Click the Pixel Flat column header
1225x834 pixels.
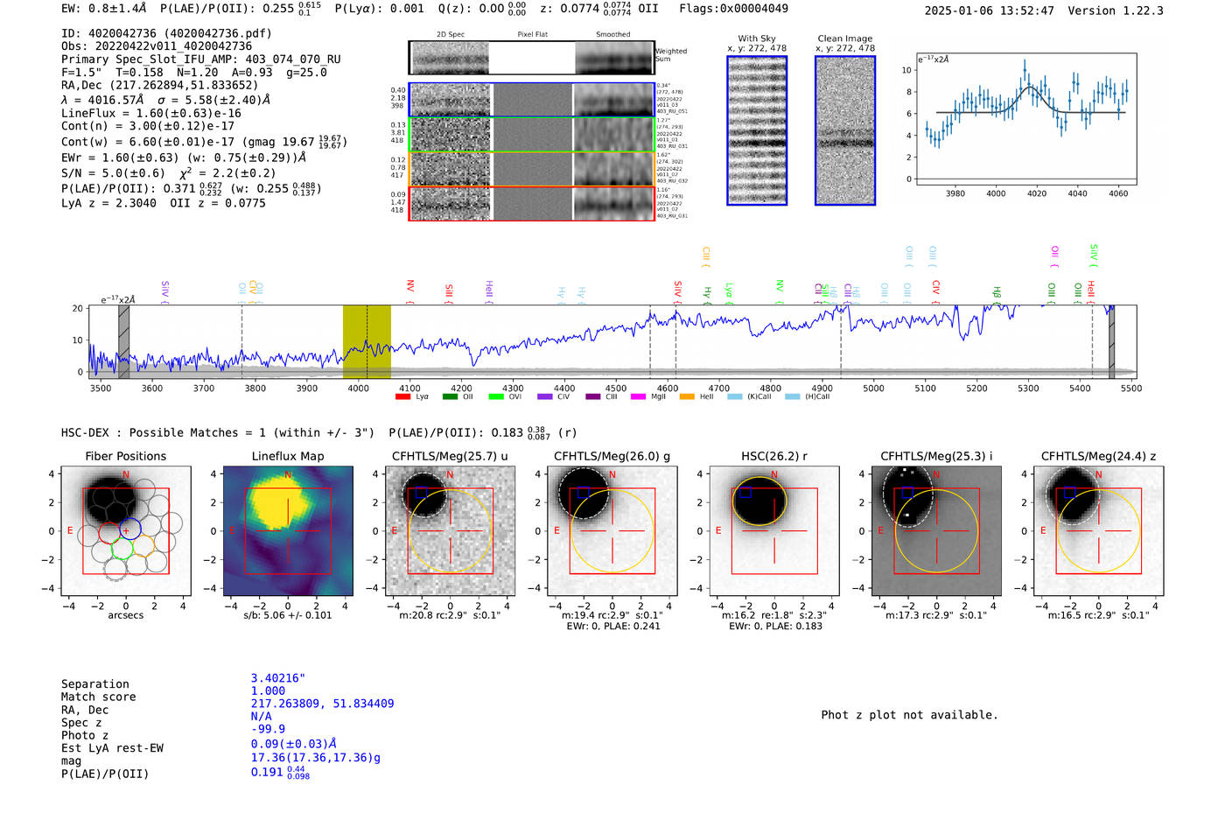(532, 35)
